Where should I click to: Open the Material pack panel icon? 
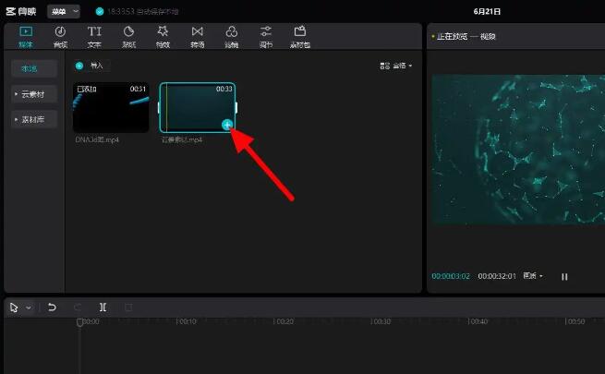[x=300, y=36]
